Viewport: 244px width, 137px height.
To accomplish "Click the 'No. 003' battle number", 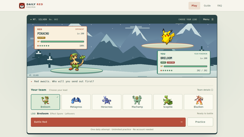I will [54, 20].
